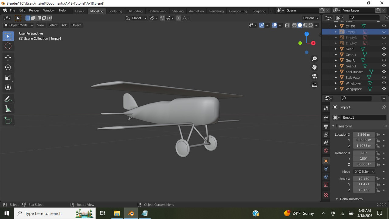
Task: Switch to the Sculpting workspace tab
Action: pyautogui.click(x=115, y=11)
